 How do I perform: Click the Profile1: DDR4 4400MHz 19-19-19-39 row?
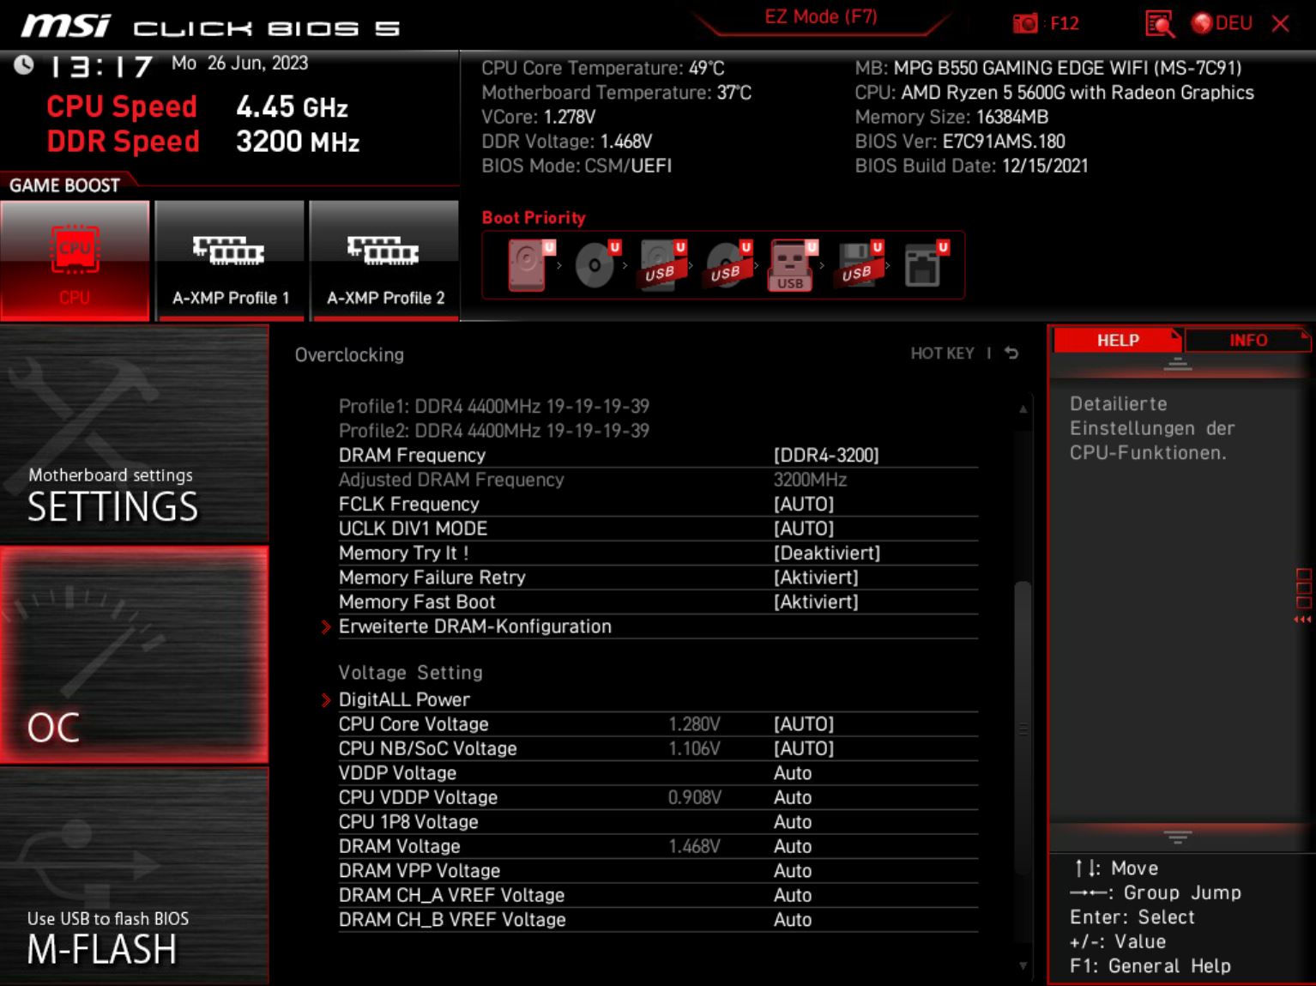[x=494, y=406]
